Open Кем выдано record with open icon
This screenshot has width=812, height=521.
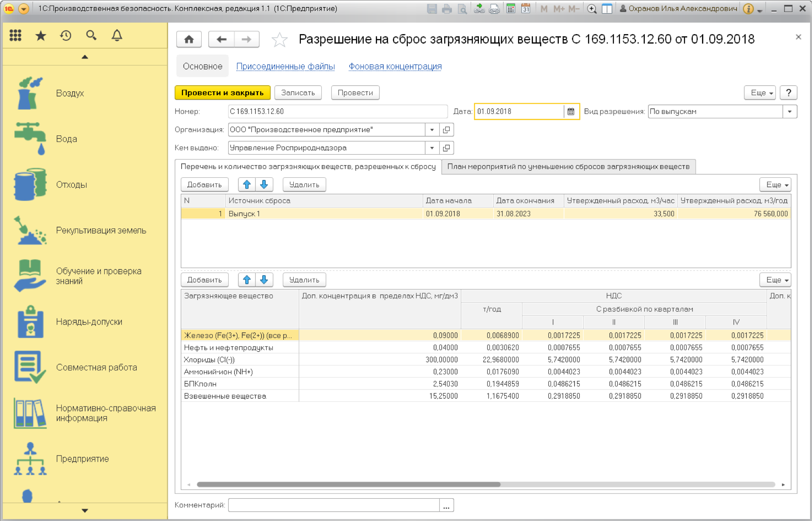coord(446,148)
